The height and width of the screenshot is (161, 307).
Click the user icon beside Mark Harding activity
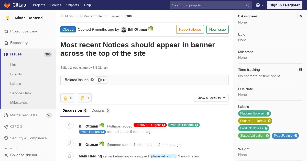point(70,156)
